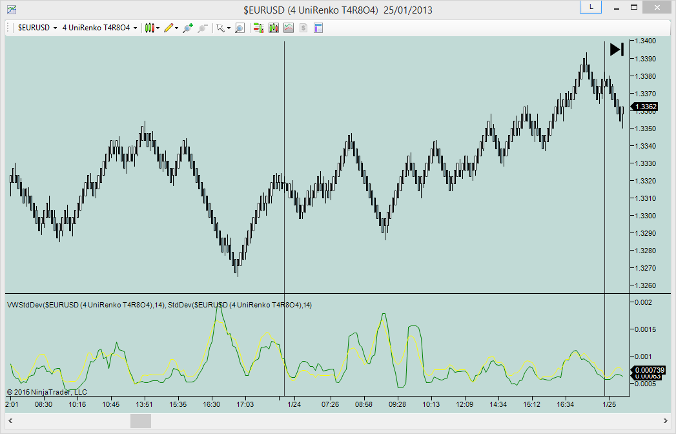This screenshot has width=676, height=434.
Task: Click the 17:03 time axis label
Action: click(x=245, y=405)
